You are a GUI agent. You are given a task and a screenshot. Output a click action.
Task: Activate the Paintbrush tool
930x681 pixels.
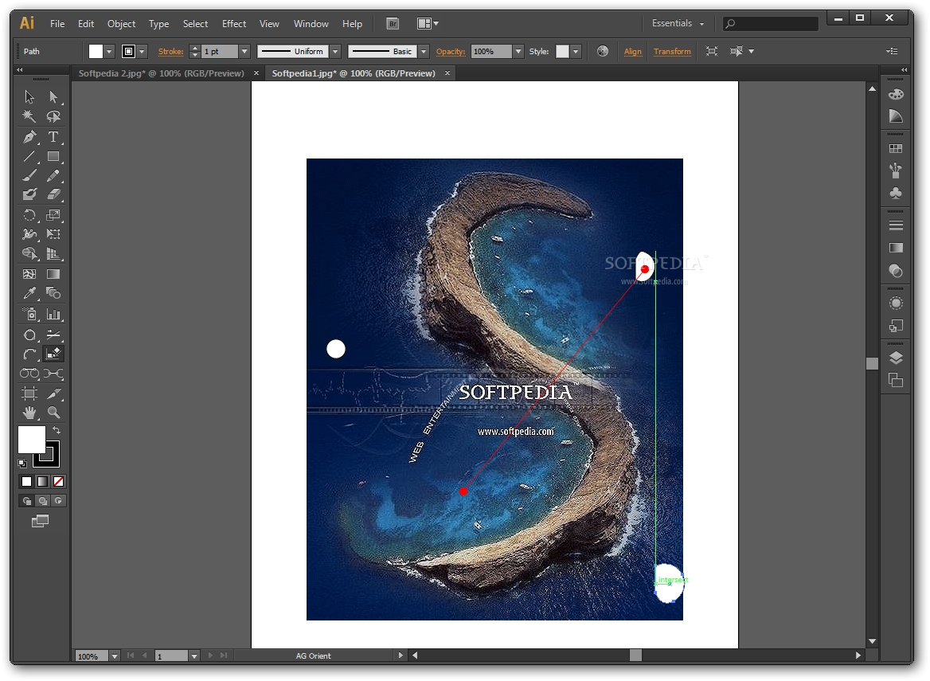click(x=29, y=175)
